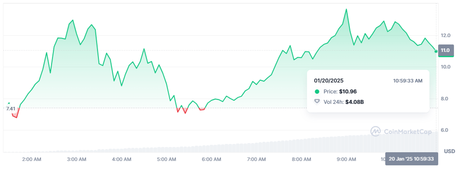Click the $10.96 price value in tooltip
Screen dimensions: 457x171
pyautogui.click(x=348, y=92)
